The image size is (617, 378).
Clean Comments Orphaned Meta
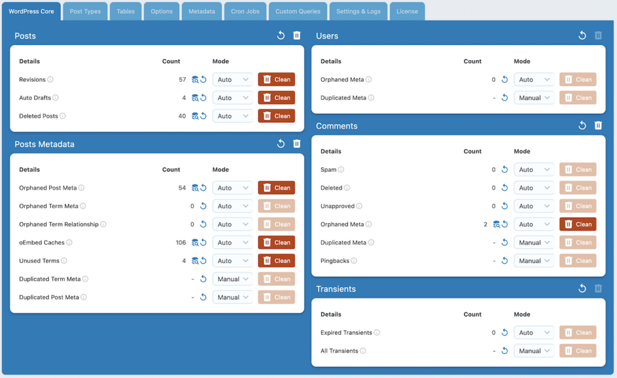[578, 225]
